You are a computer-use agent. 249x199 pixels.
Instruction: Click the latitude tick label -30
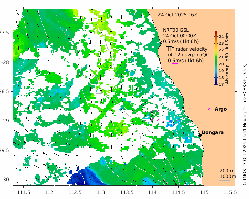5,180
